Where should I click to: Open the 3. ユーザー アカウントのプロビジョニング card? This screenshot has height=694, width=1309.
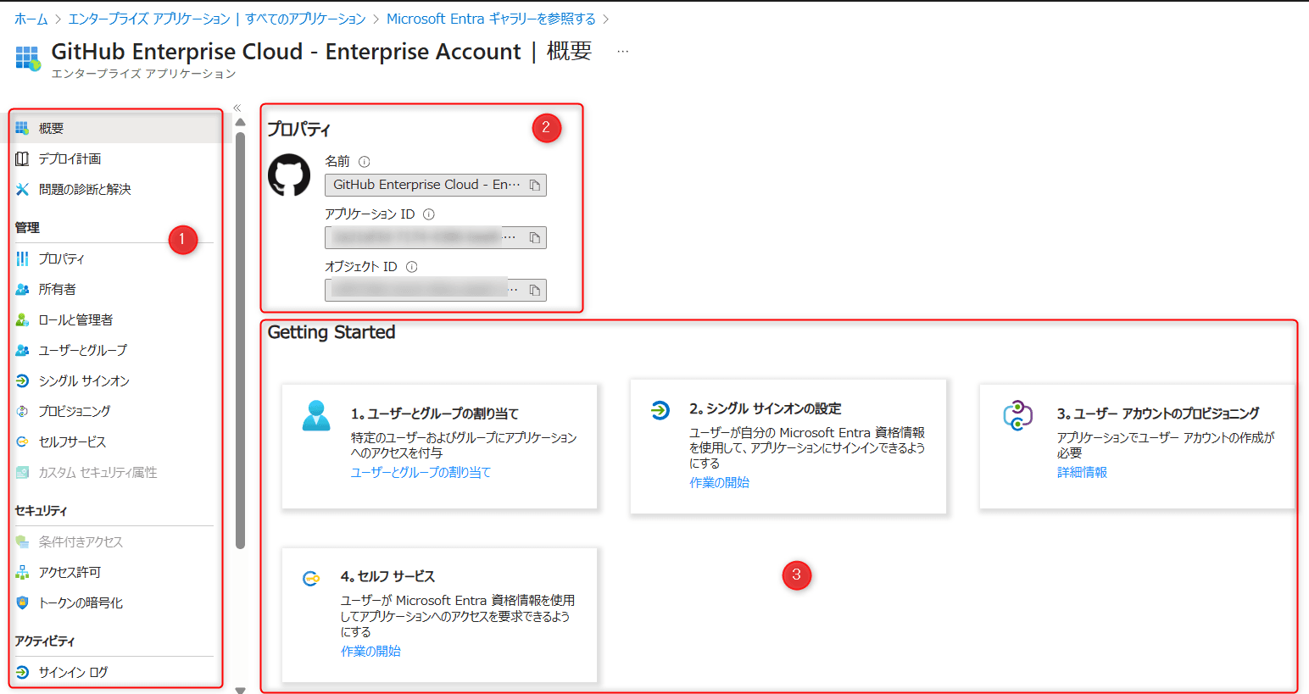(1137, 447)
